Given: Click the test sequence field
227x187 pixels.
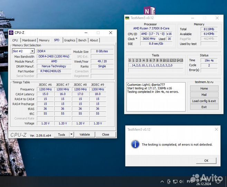Looking at the screenshot, I should click(x=155, y=65).
